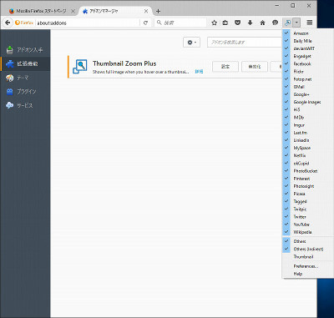
Task: Click the disable button for Thumbnail Zoom Plus
Action: tap(255, 67)
